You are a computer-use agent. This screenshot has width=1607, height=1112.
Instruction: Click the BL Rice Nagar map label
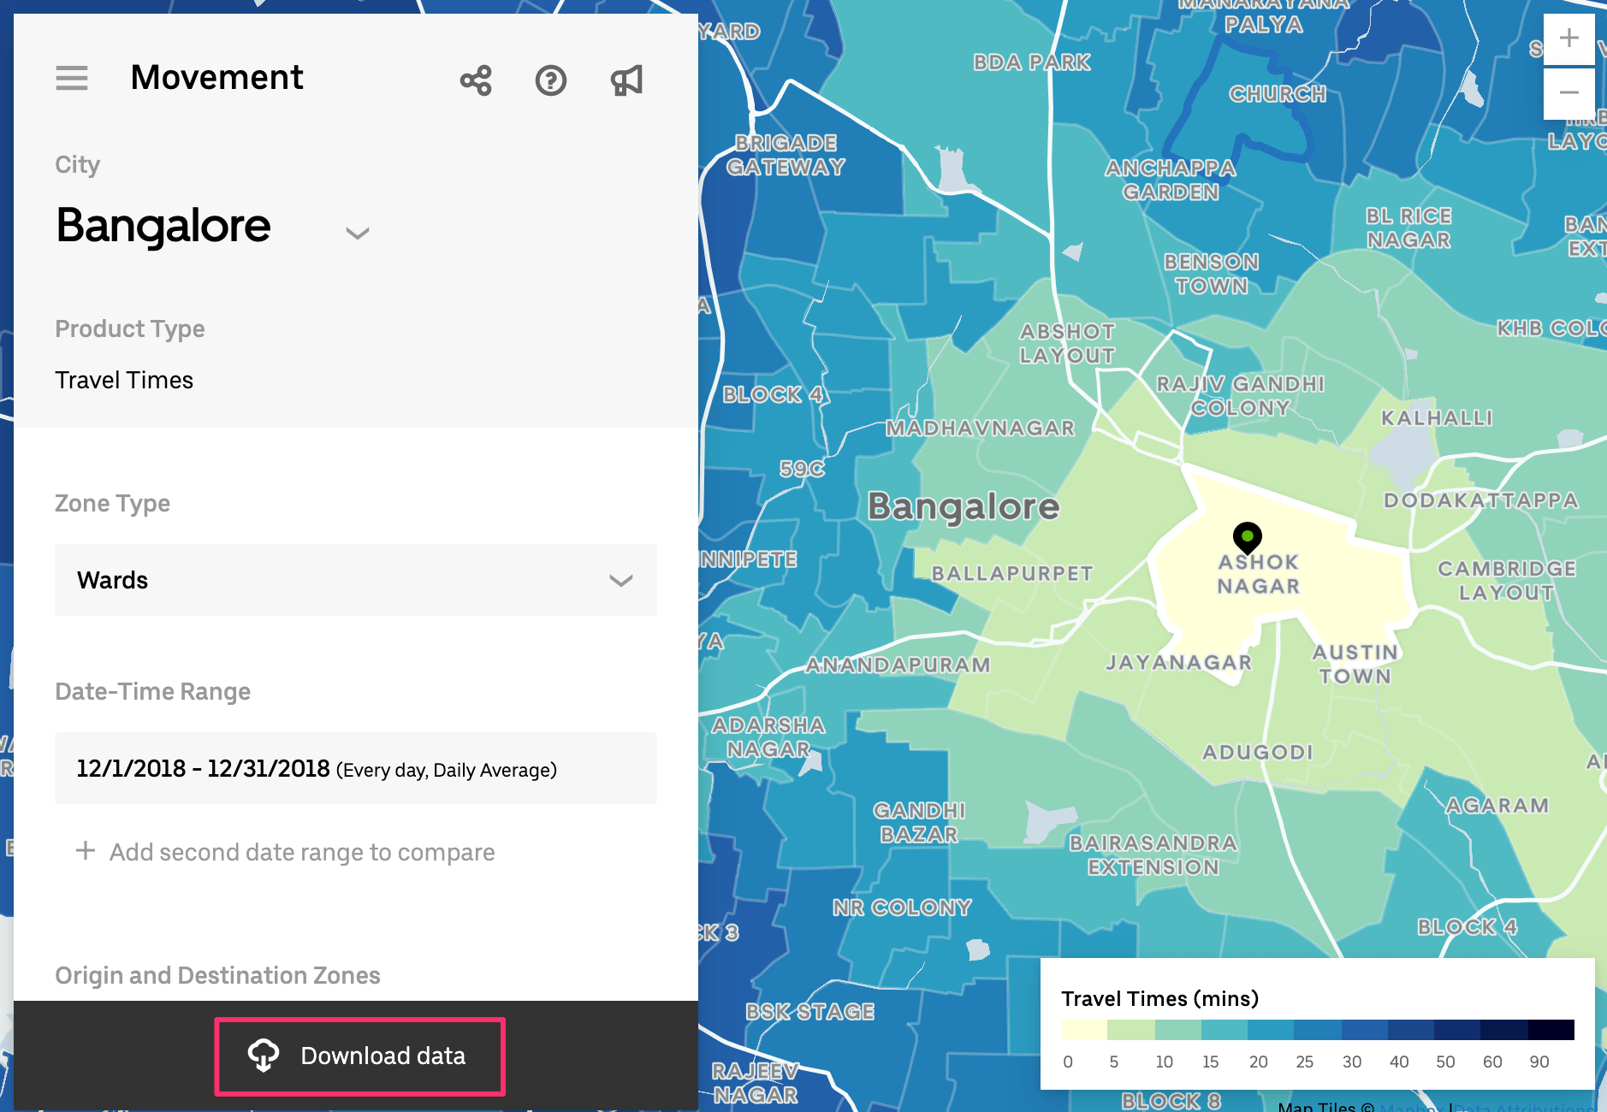[x=1408, y=228]
